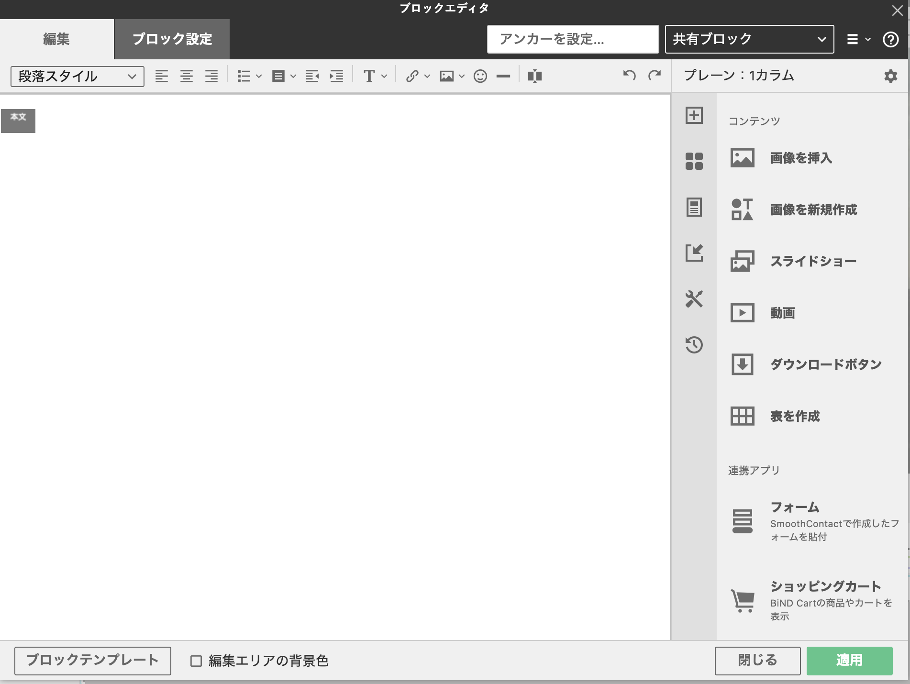Select the document page sidebar icon
The width and height of the screenshot is (910, 684).
pos(694,207)
